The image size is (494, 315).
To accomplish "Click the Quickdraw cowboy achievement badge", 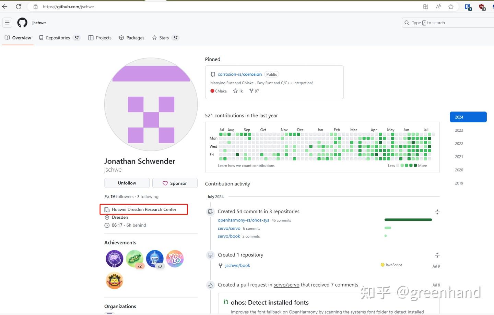I will (114, 280).
